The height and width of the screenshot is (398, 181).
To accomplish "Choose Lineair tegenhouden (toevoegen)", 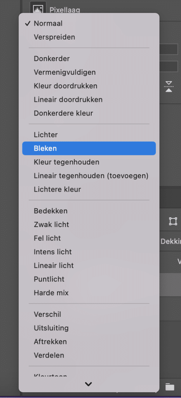I will (89, 176).
